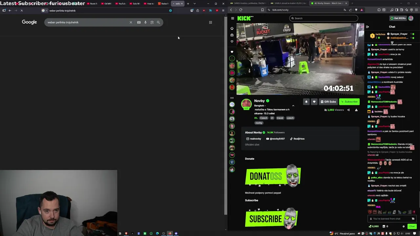
Task: Click Google search magnifier button
Action: pyautogui.click(x=158, y=22)
